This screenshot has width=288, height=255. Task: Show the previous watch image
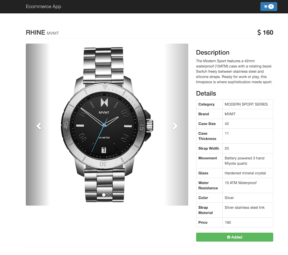tap(39, 126)
